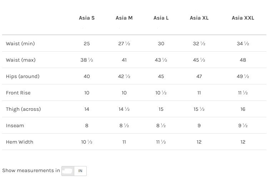Image resolution: width=267 pixels, height=186 pixels.
Task: Select the Asia XXL size header
Action: pyautogui.click(x=243, y=18)
